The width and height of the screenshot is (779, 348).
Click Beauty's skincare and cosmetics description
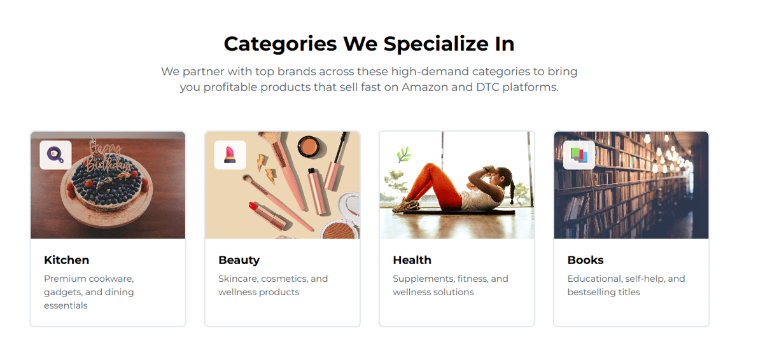(x=273, y=286)
